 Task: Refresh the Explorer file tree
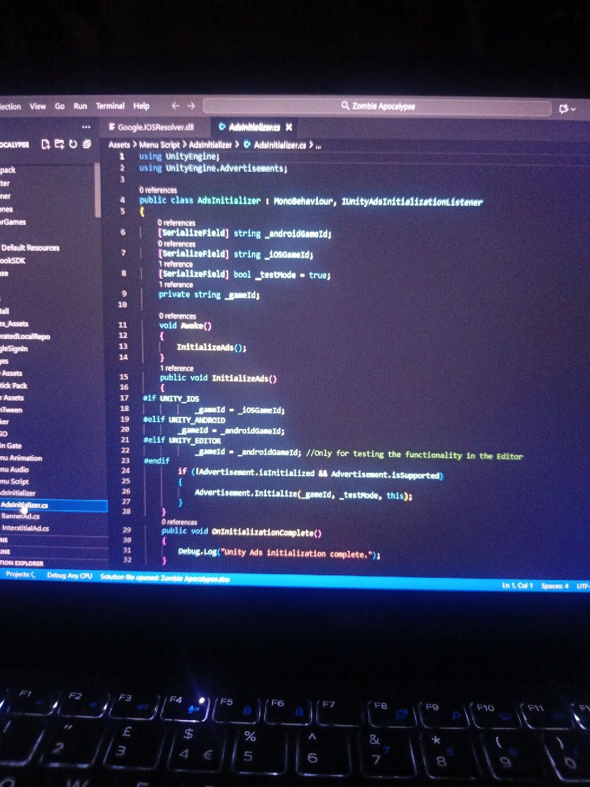(73, 144)
